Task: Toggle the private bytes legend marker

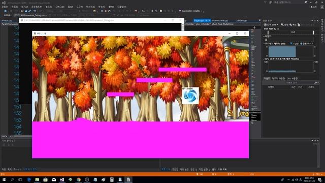Action: coord(301,44)
